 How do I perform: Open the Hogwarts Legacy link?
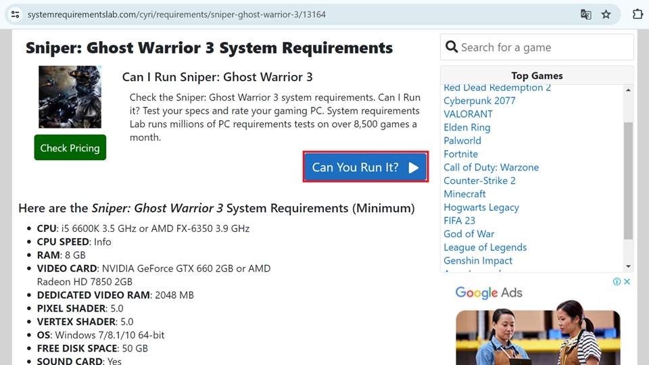pos(481,208)
